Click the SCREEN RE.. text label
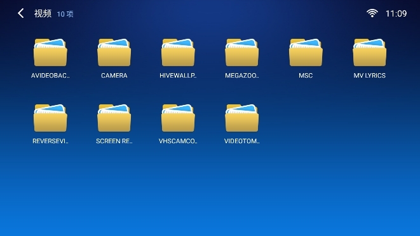This screenshot has height=236, width=420. click(x=114, y=141)
